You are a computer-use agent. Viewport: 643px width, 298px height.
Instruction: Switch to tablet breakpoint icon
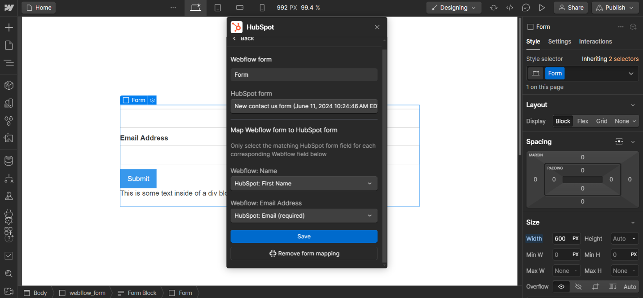[x=218, y=8]
